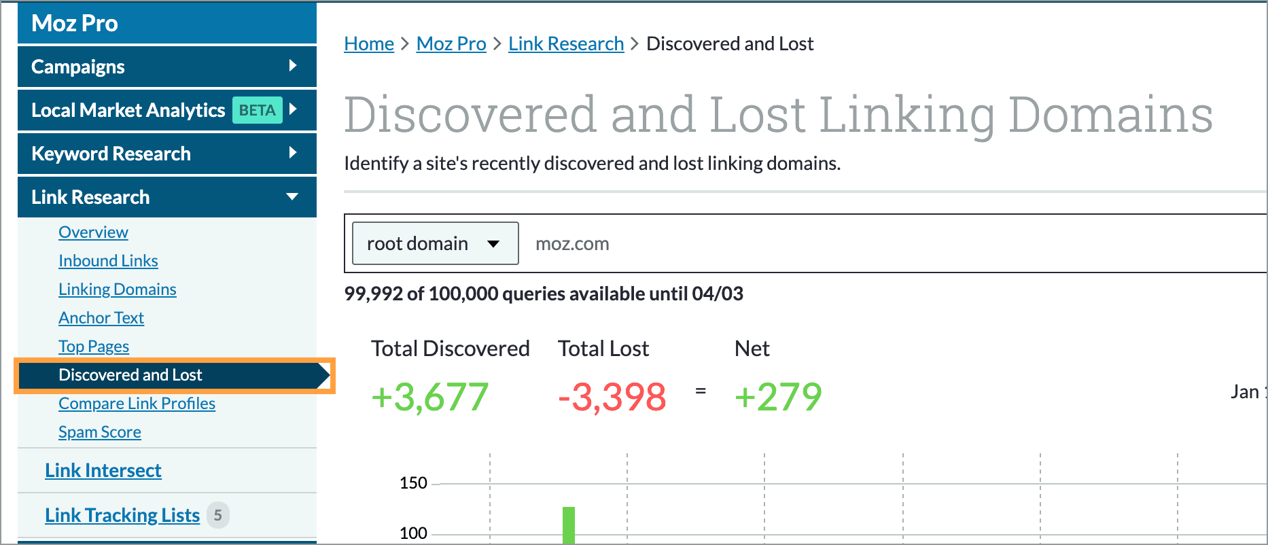This screenshot has height=545, width=1268.
Task: Open the Linking Domains page
Action: point(117,289)
